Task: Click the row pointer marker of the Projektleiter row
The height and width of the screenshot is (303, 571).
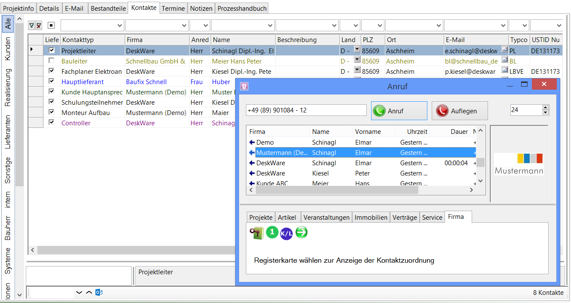Action: [31, 50]
